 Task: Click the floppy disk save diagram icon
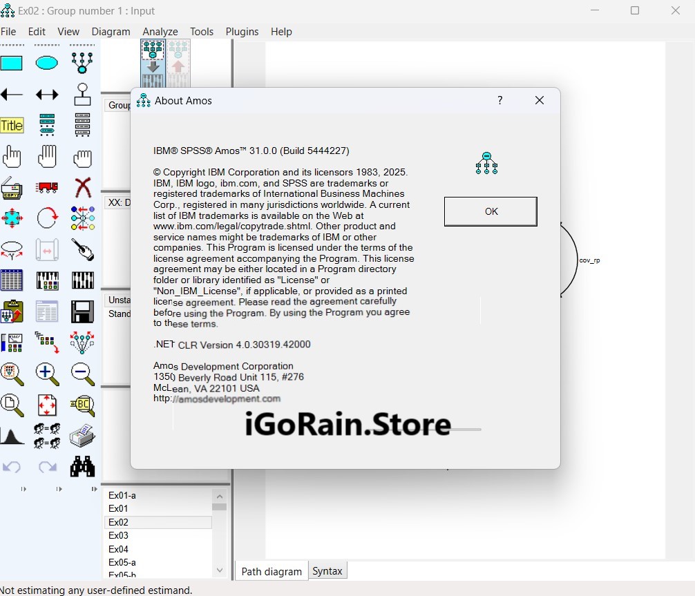(x=83, y=311)
